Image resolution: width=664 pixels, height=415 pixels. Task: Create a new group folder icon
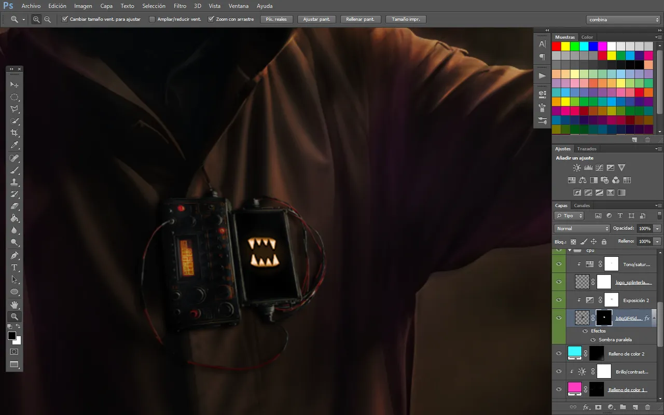622,407
